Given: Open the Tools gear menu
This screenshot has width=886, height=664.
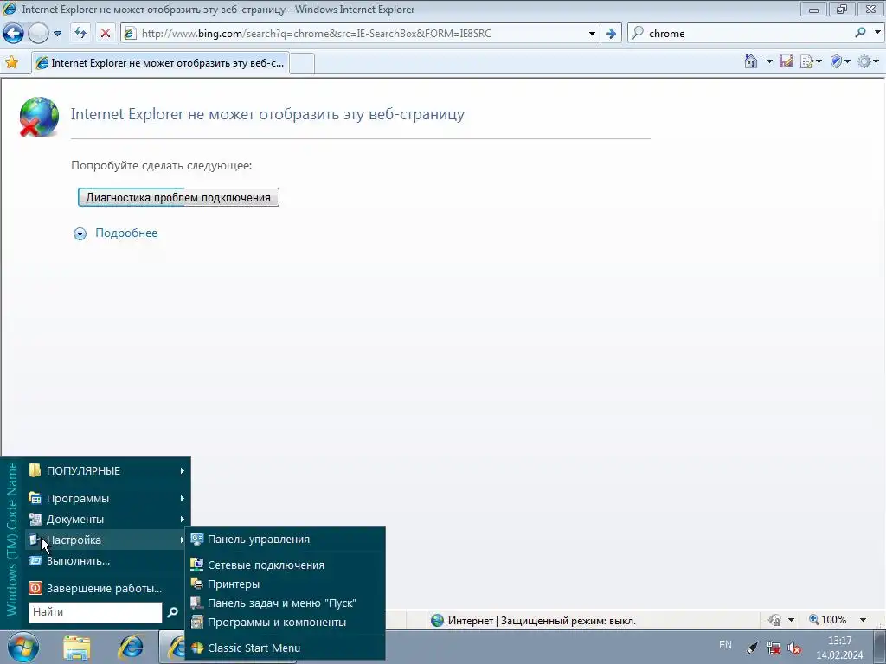Looking at the screenshot, I should pos(864,61).
